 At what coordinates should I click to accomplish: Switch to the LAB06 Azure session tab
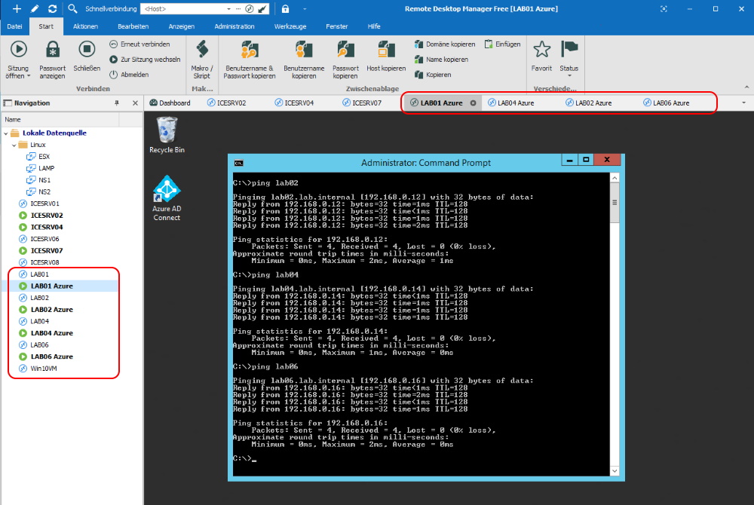(x=667, y=103)
